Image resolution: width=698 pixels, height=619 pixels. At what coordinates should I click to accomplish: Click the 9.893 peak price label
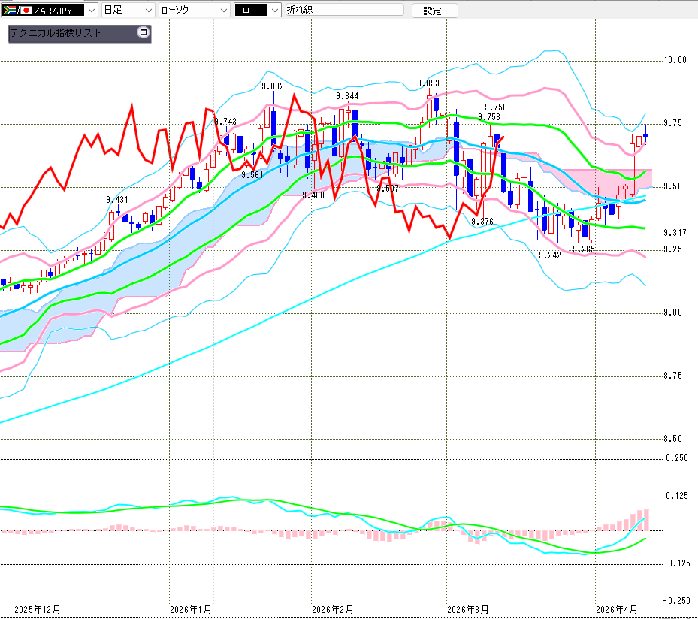coord(428,83)
